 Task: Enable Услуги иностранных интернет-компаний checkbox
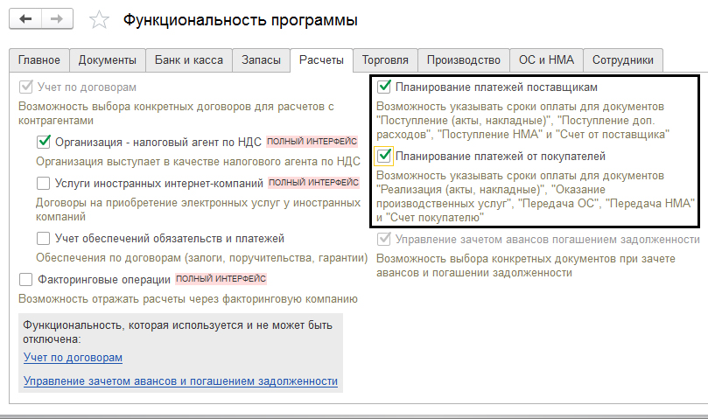coord(44,184)
